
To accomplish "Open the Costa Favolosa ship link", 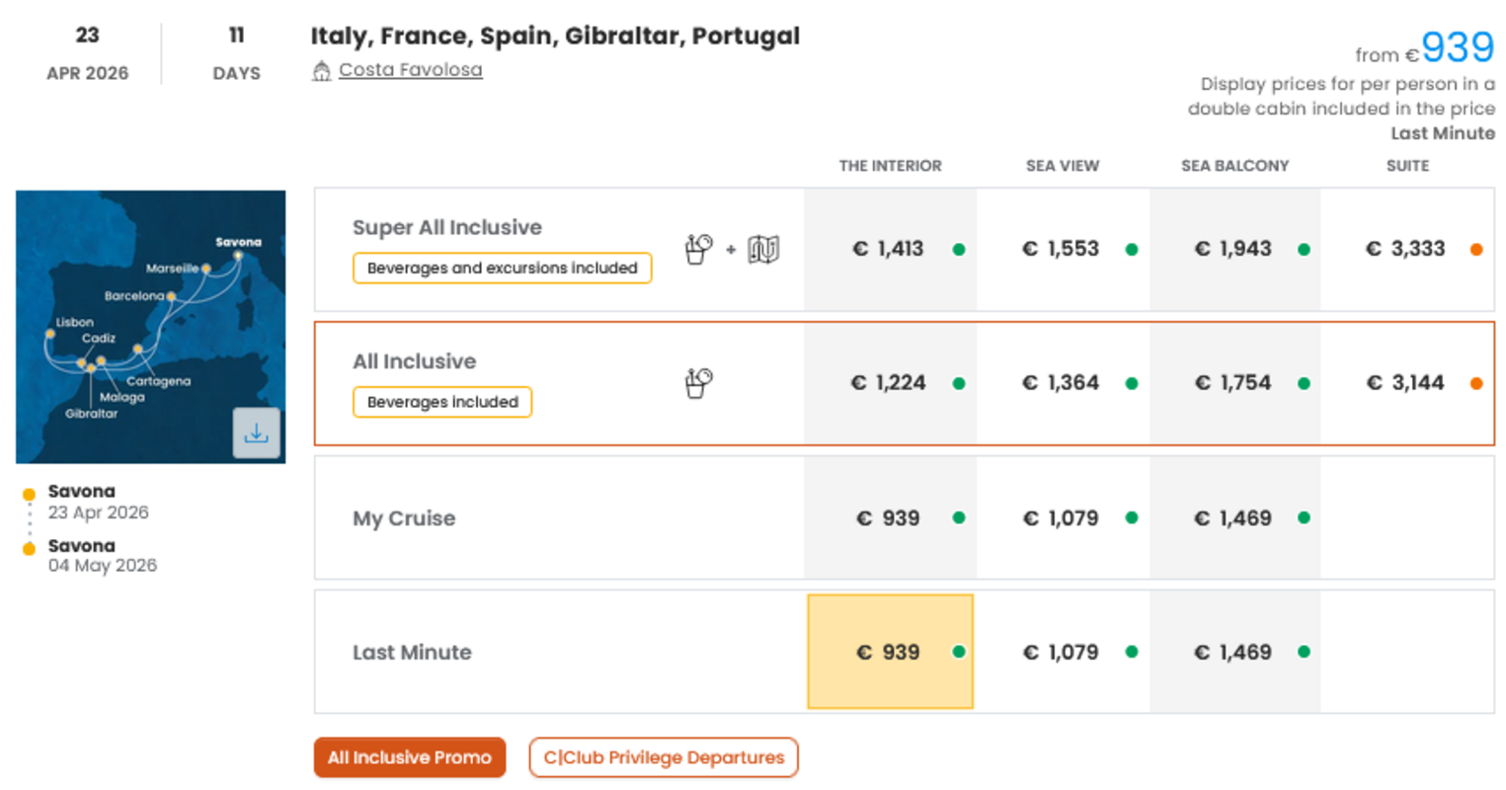I will pyautogui.click(x=410, y=70).
